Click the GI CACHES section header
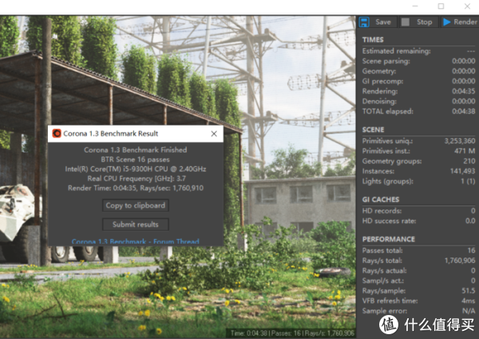 coord(381,200)
